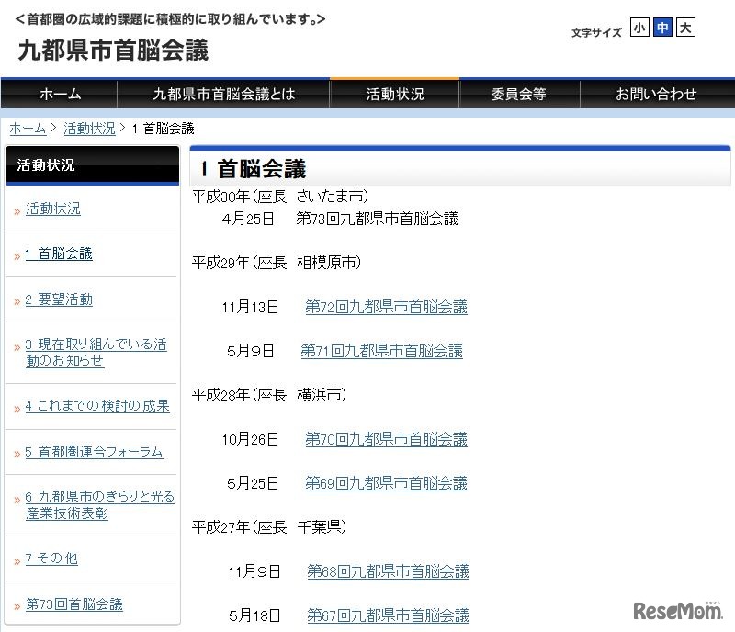Click 活動状況 breadcrumb link
735x632 pixels.
pyautogui.click(x=89, y=129)
